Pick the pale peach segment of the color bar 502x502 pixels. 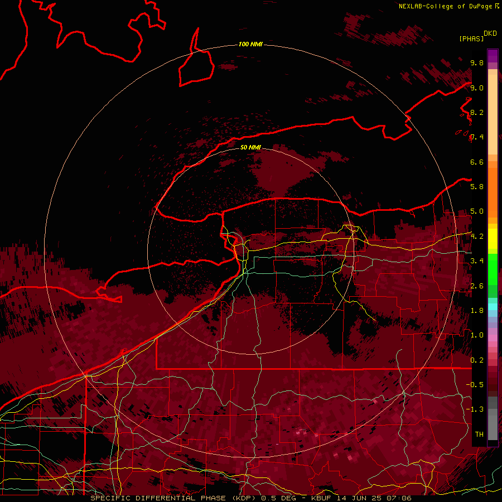coord(493,114)
